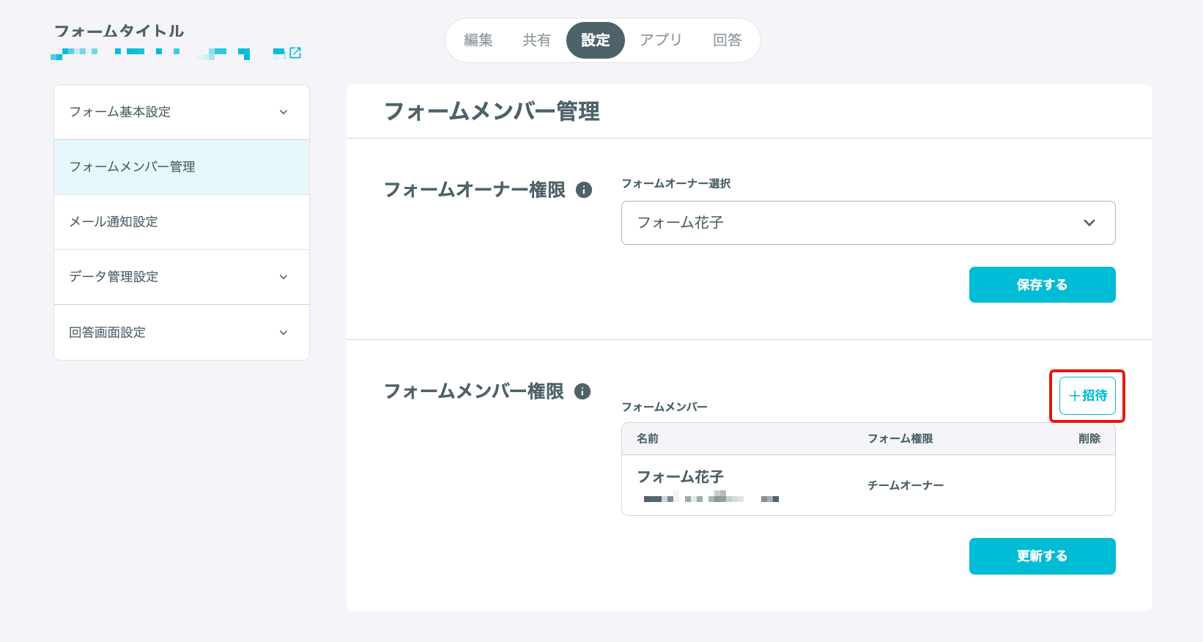Open the form's external link icon
Screen dimensions: 1203x642
pos(295,53)
